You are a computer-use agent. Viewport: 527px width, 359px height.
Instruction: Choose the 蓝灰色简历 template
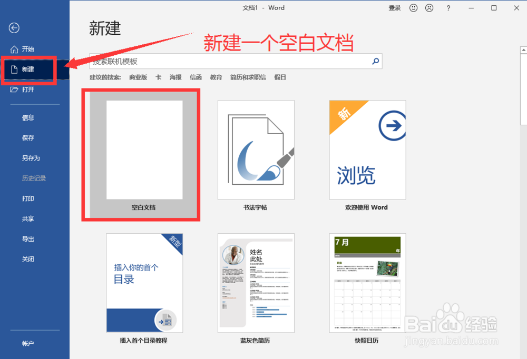[256, 283]
